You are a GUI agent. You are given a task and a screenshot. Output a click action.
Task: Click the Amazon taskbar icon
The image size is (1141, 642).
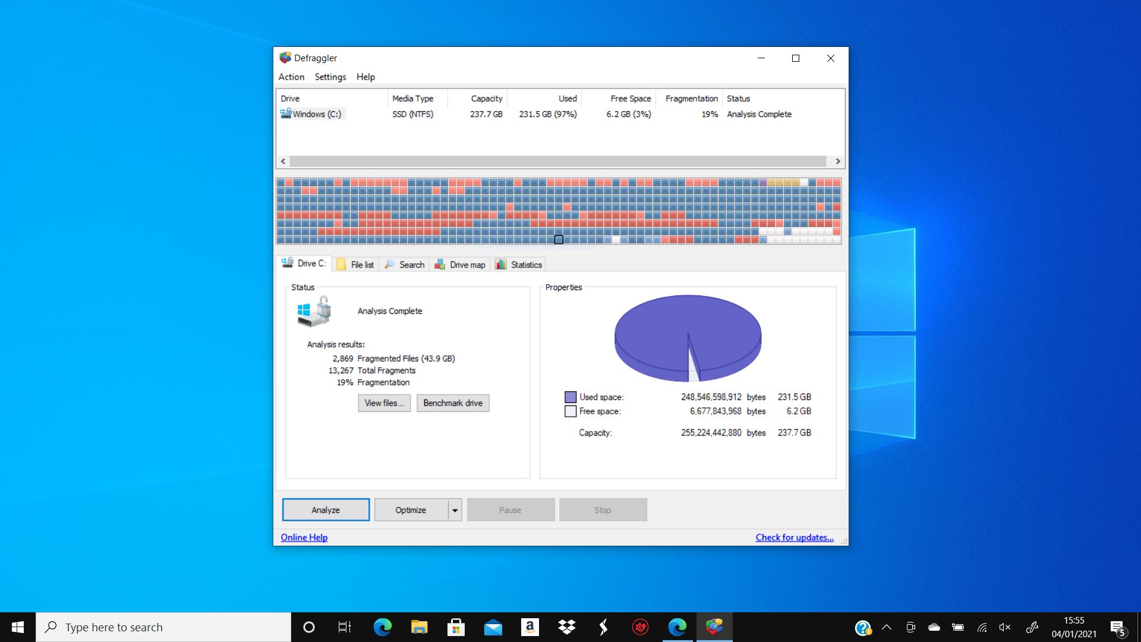(529, 627)
